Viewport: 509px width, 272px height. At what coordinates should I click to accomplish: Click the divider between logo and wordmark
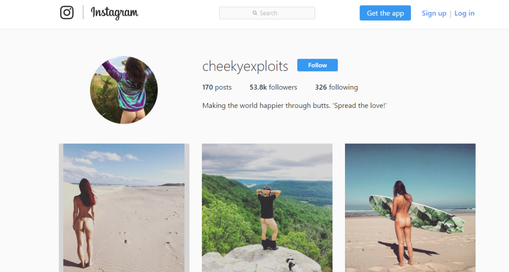coord(83,12)
